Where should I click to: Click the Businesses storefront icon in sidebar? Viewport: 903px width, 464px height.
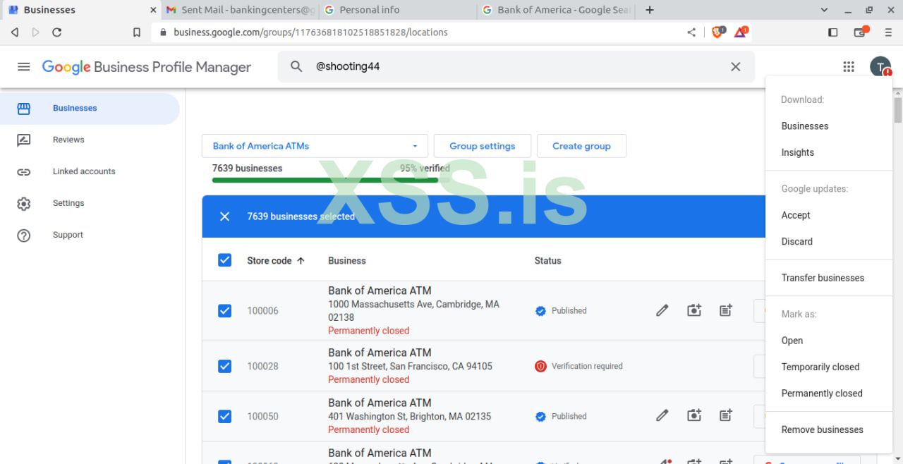pos(24,109)
